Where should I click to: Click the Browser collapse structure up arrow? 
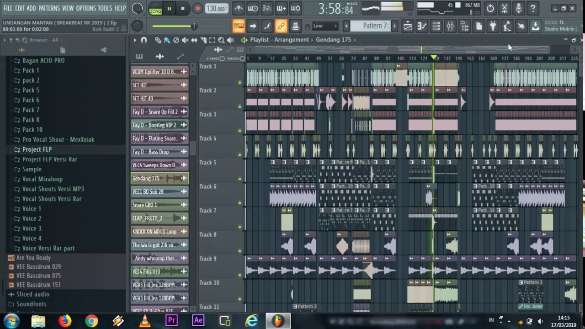pos(11,40)
